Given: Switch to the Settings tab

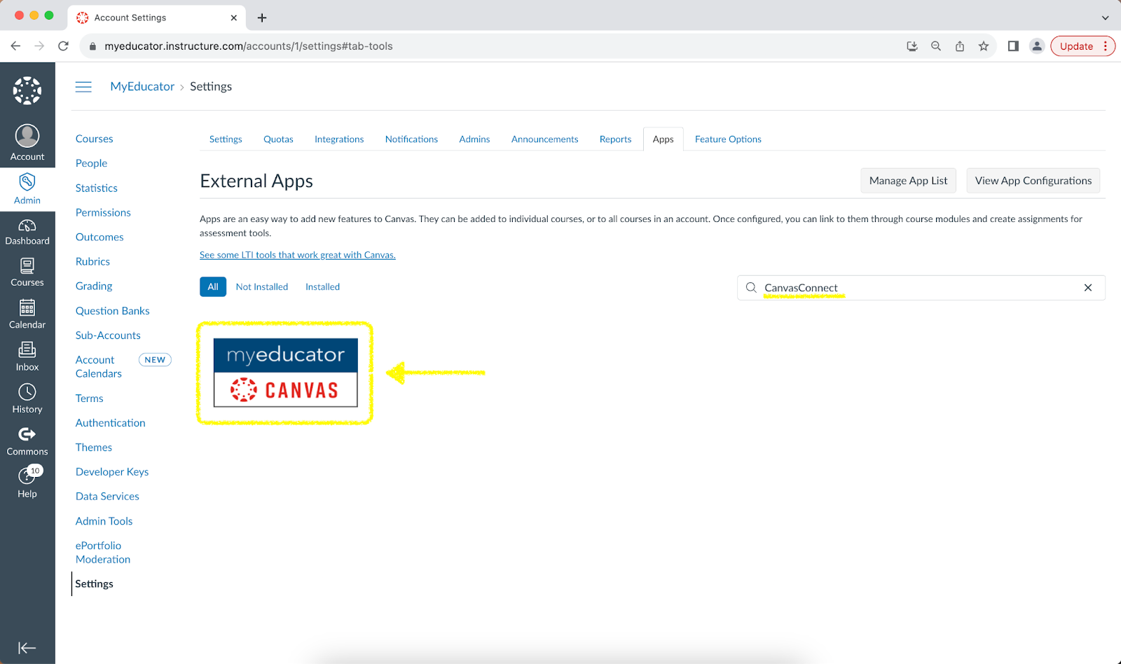Looking at the screenshot, I should 226,139.
